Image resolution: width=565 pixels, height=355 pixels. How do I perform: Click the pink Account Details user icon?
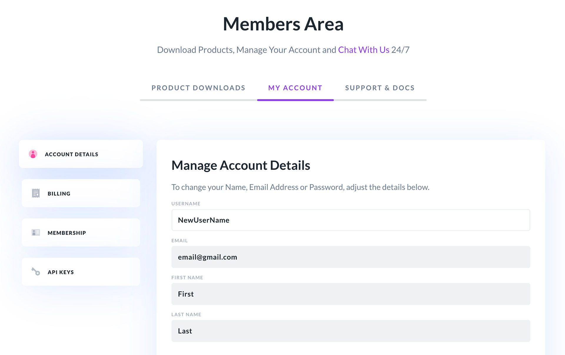click(x=33, y=154)
